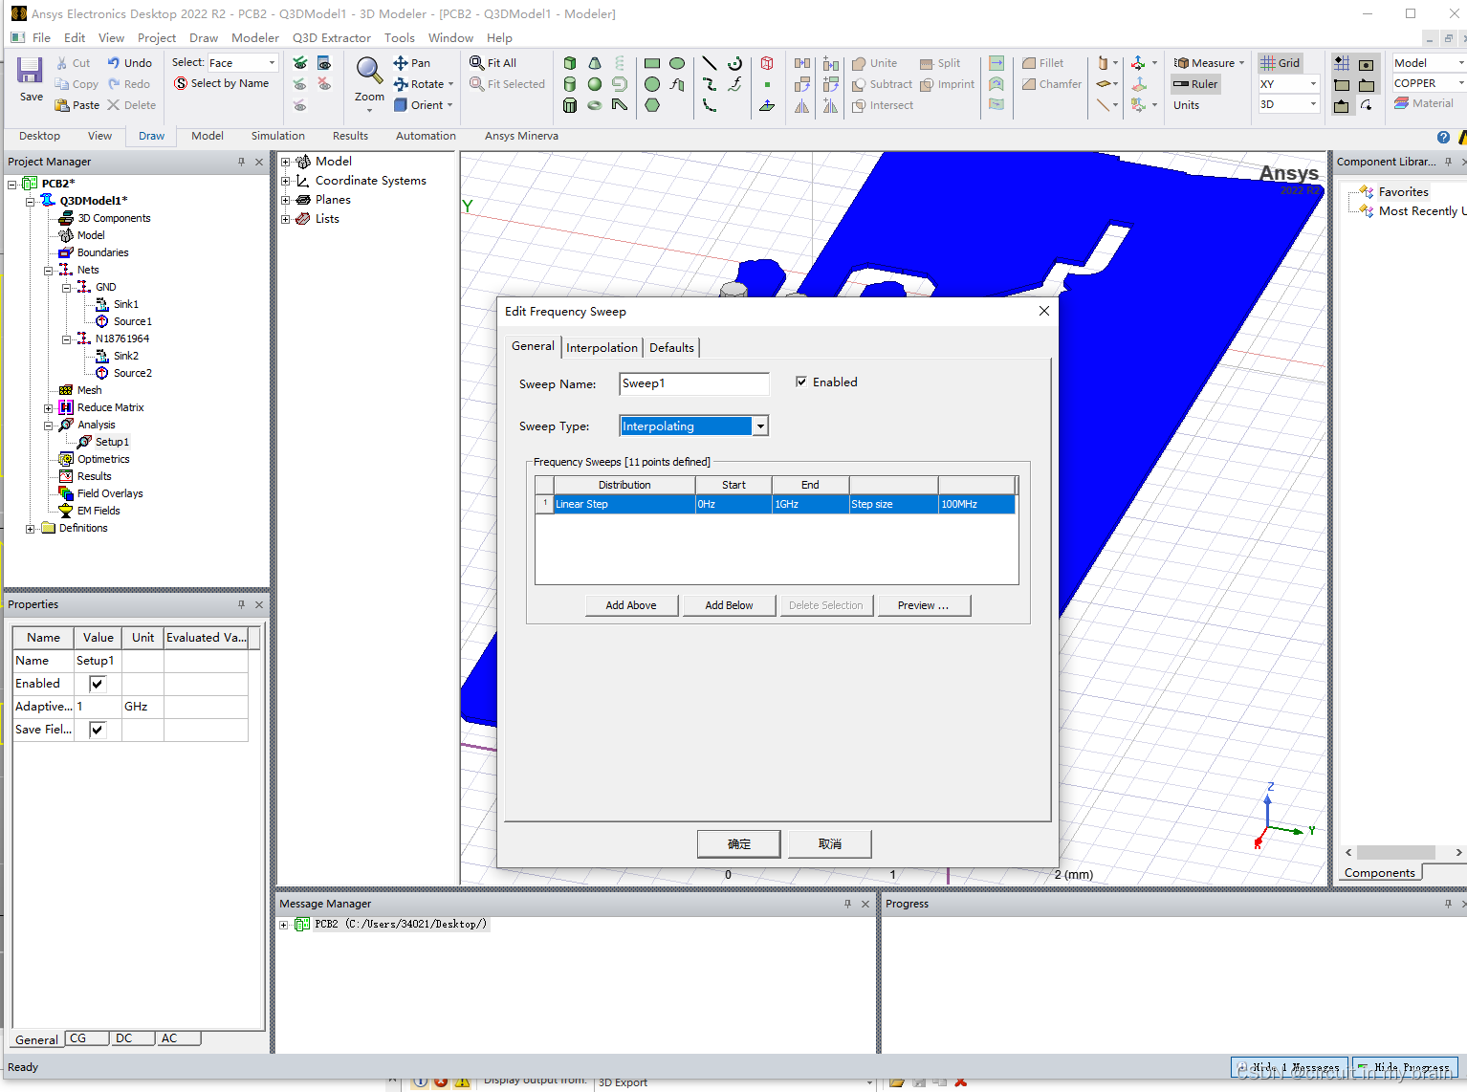
Task: Click the red wireframe box region icon
Action: 767,63
